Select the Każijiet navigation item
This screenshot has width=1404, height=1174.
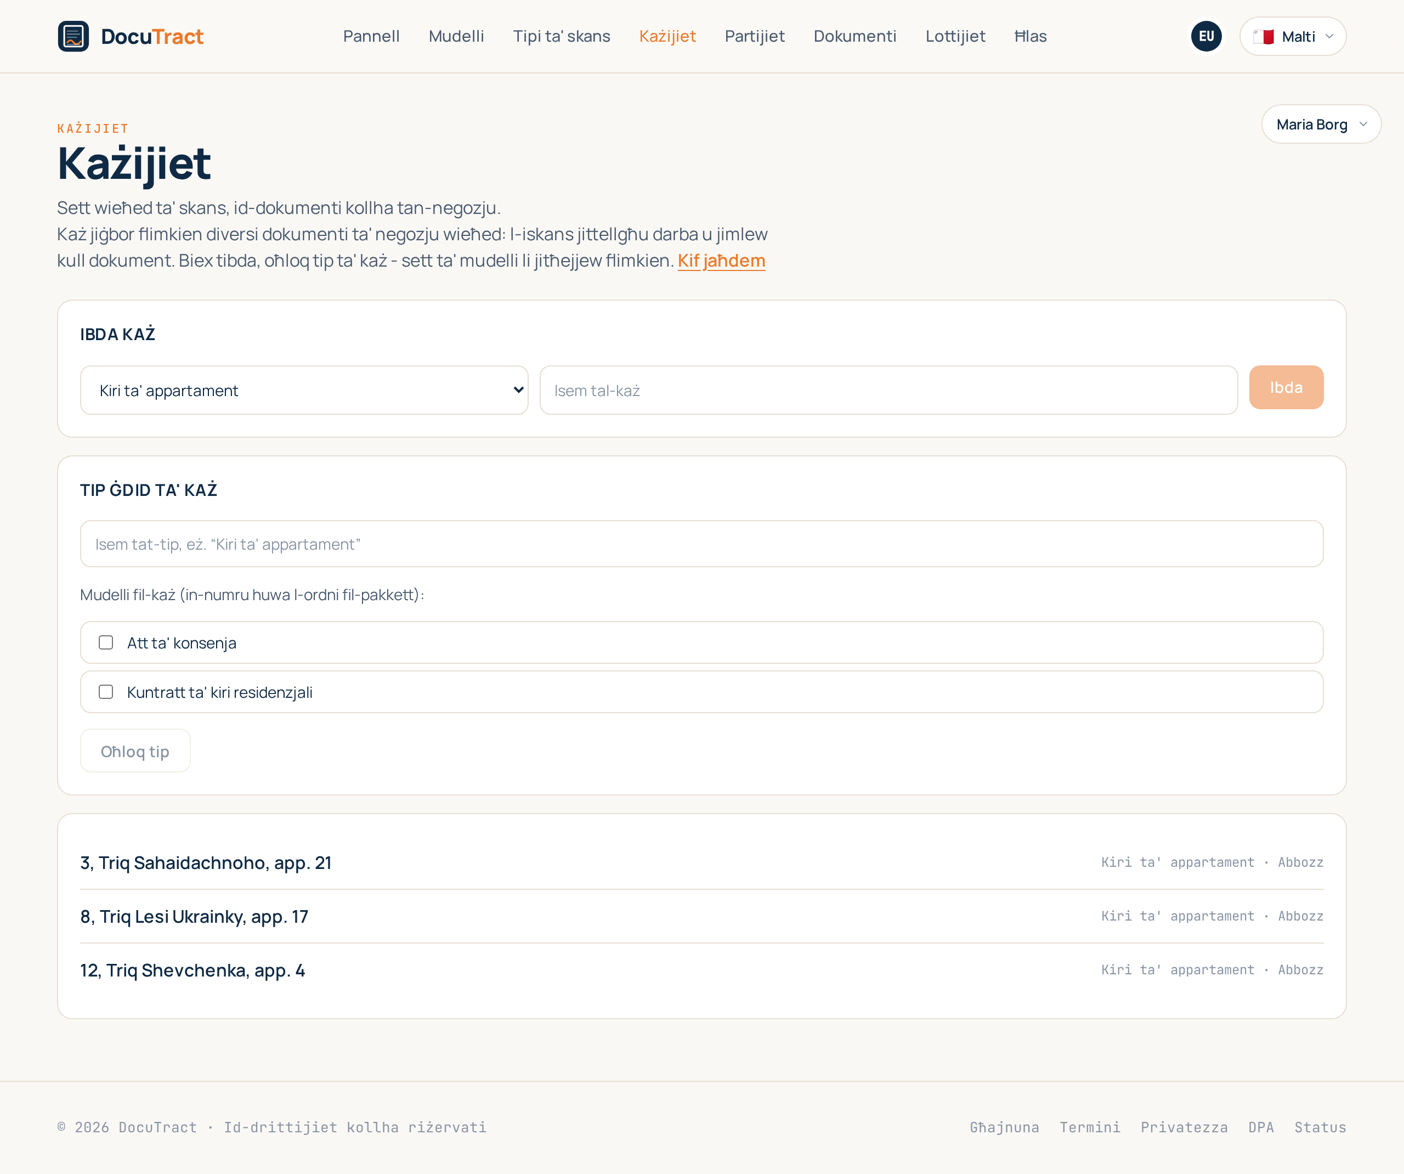tap(667, 36)
